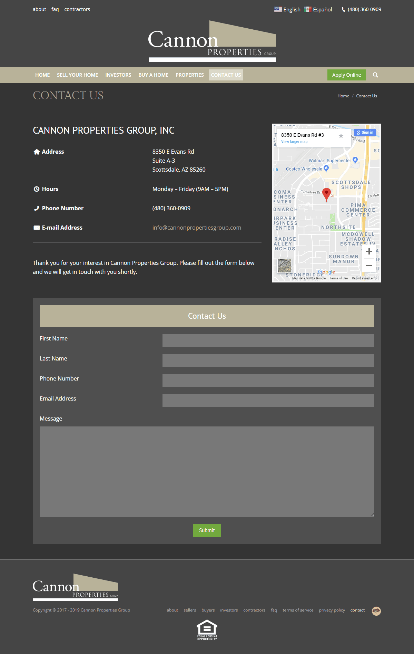Click the Scottsdale, AZ 85260 address line

179,170
